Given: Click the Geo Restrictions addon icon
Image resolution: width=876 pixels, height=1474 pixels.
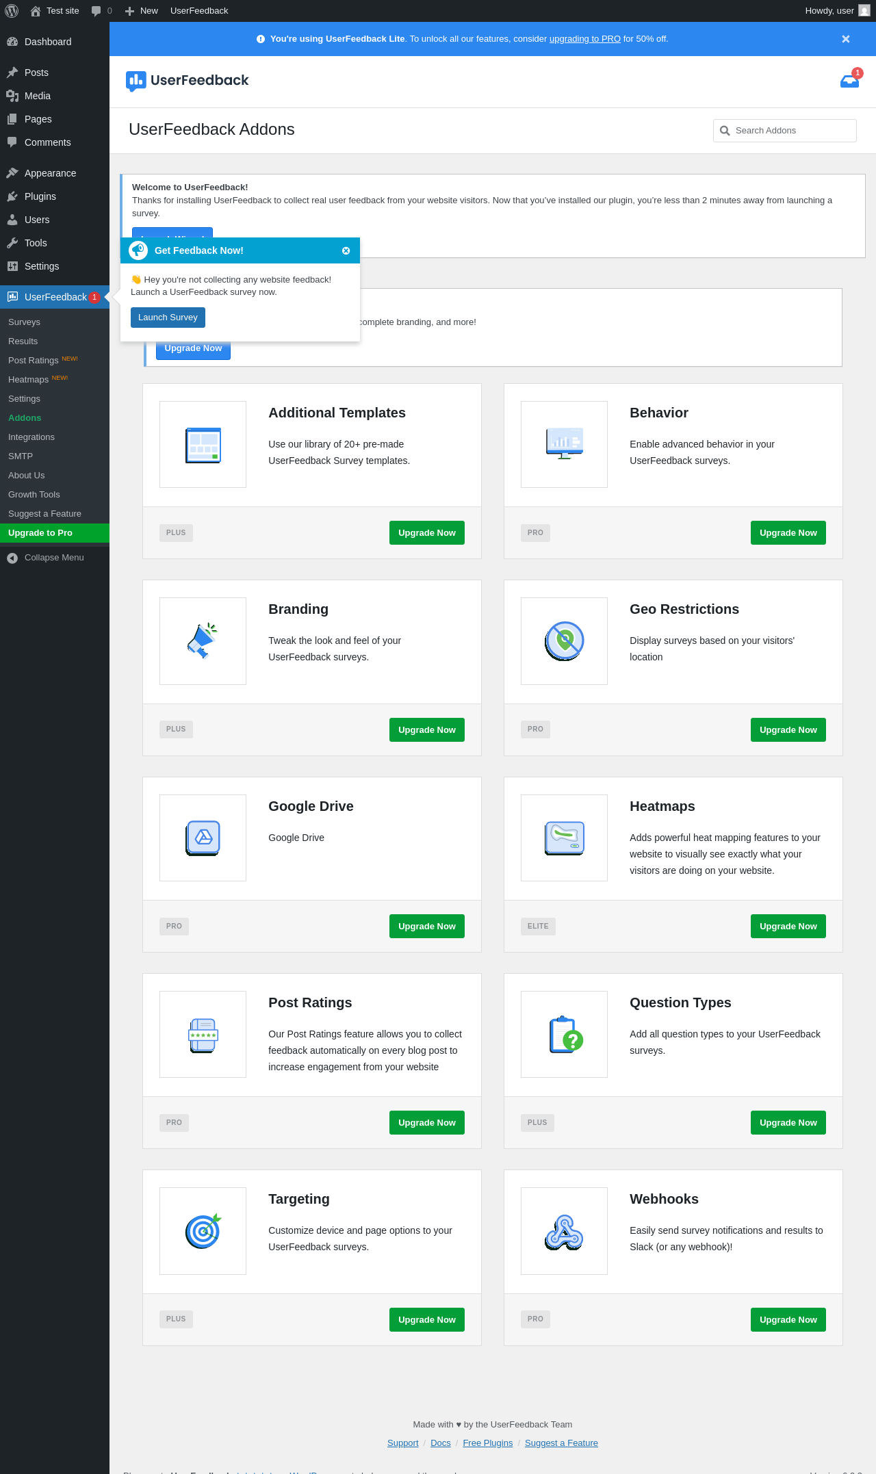Looking at the screenshot, I should tap(564, 641).
